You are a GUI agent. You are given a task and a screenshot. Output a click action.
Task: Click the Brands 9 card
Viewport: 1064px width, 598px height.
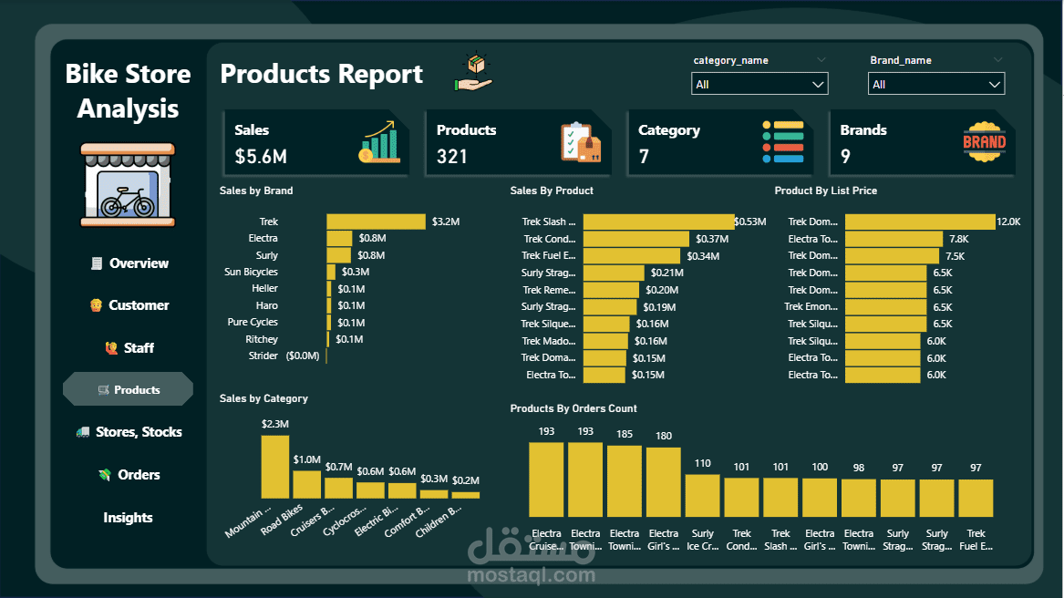pyautogui.click(x=922, y=142)
